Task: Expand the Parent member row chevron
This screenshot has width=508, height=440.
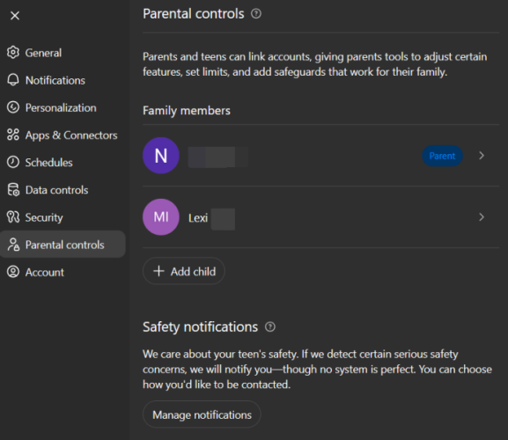Action: (482, 156)
